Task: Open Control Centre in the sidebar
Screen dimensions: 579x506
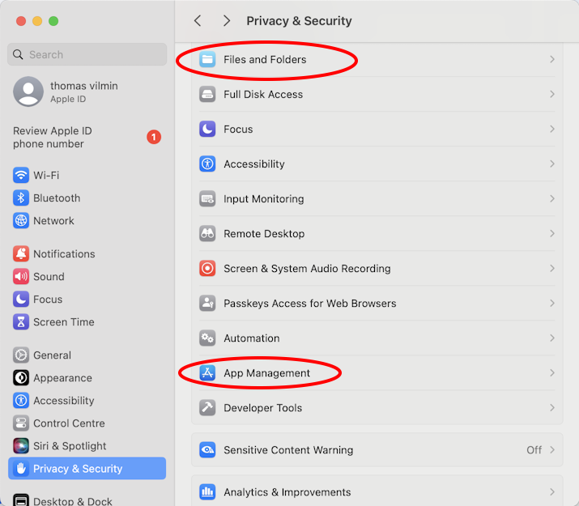Action: pos(69,423)
